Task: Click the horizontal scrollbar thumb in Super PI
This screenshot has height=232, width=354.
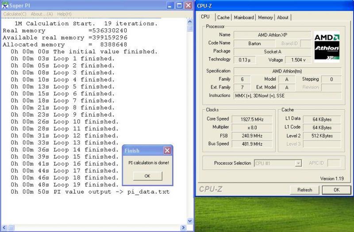Action: pos(11,228)
